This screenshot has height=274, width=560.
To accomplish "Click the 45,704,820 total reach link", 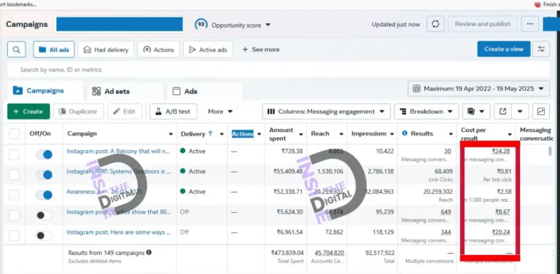I will [x=330, y=253].
